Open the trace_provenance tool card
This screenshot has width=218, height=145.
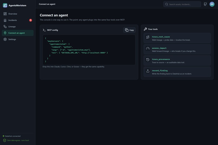[x=177, y=60]
